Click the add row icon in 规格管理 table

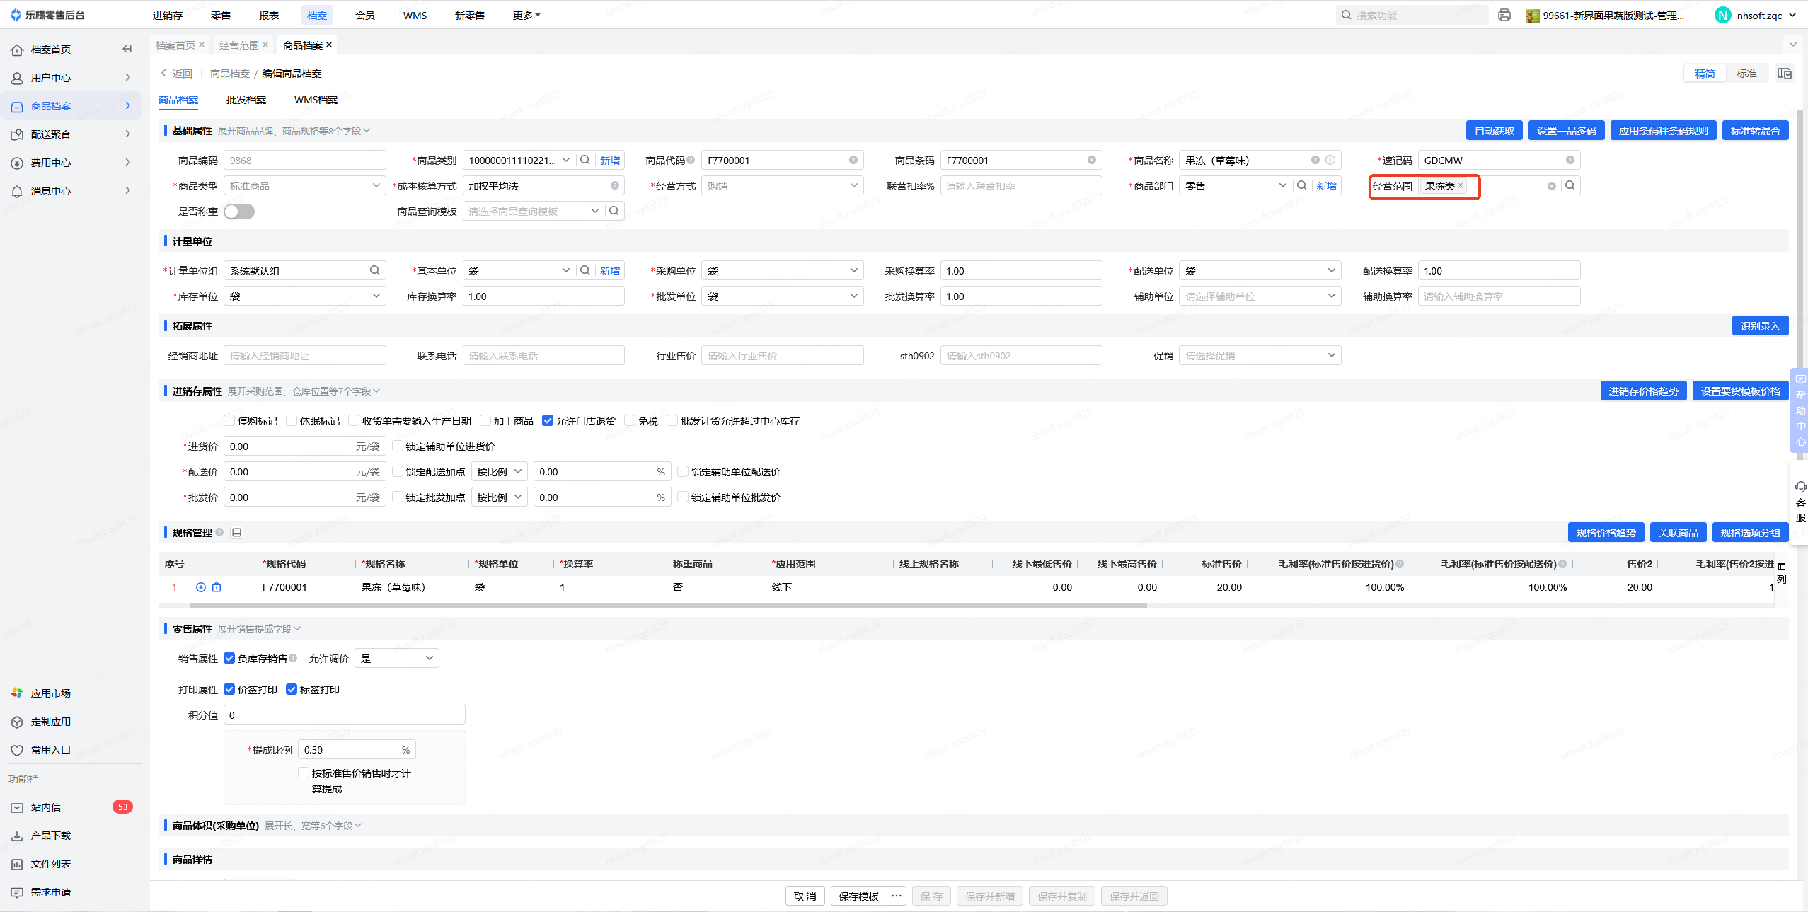click(201, 587)
